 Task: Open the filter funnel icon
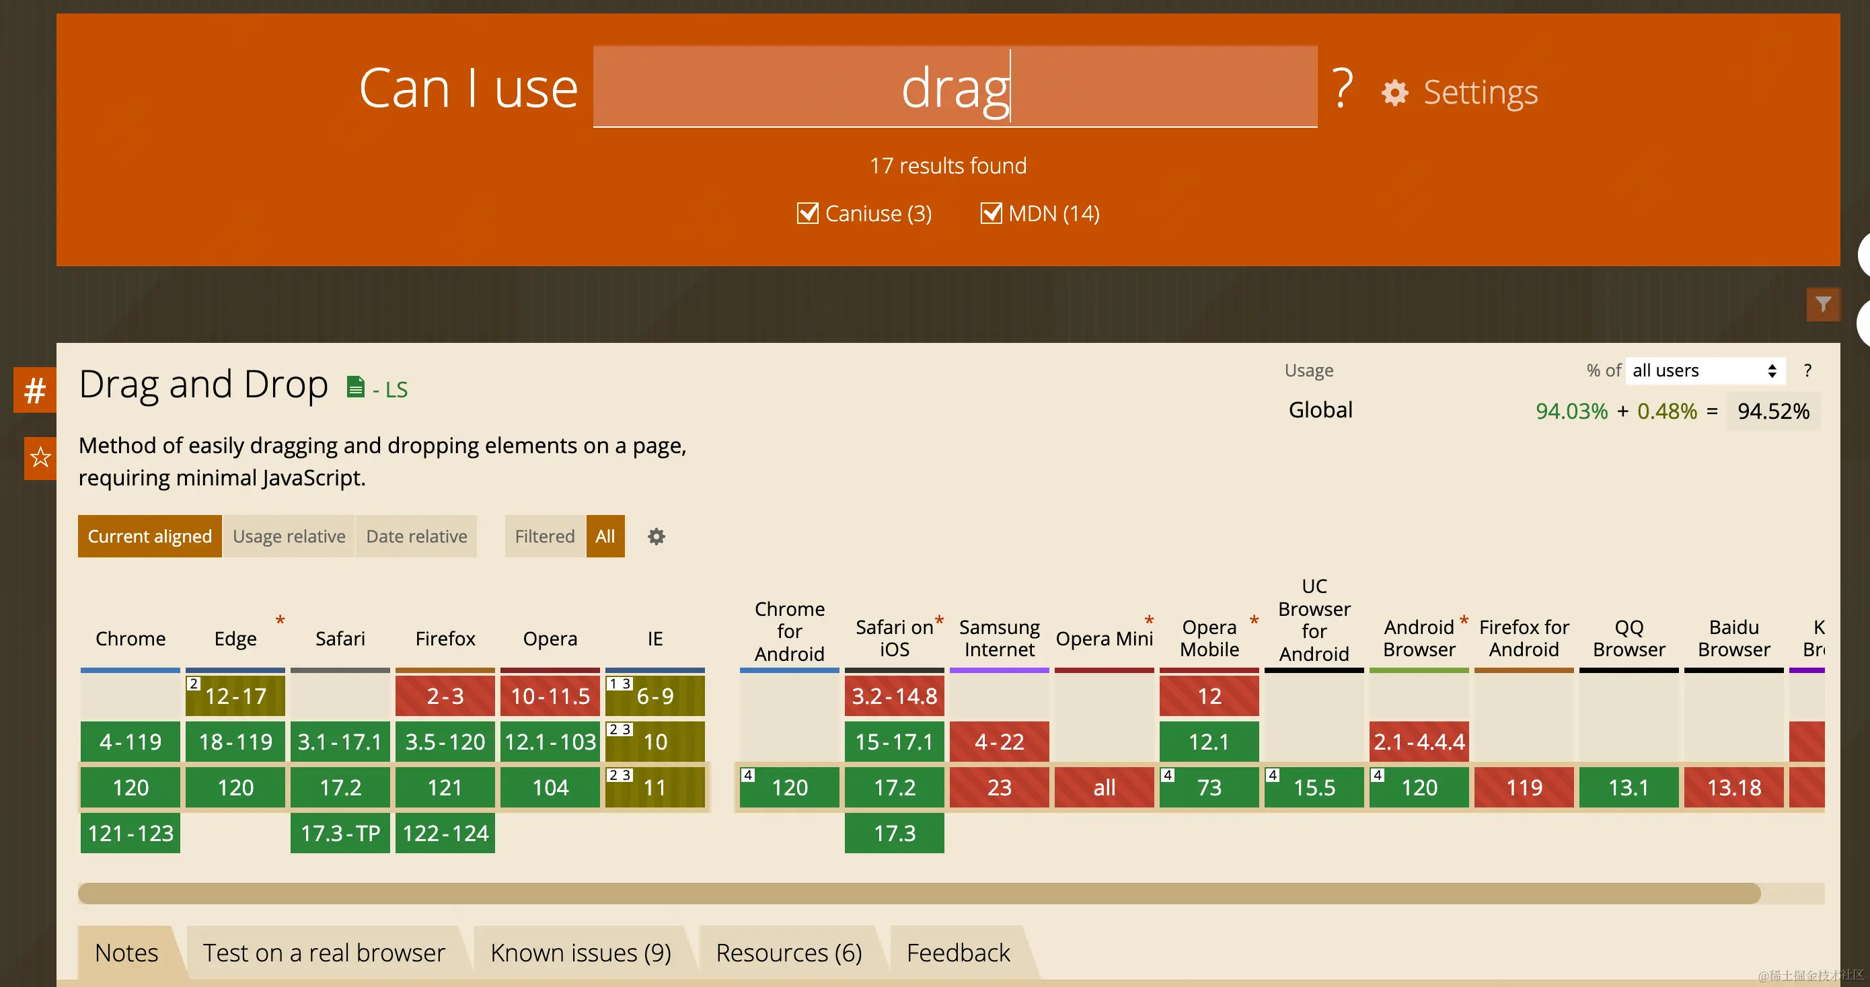[1823, 304]
